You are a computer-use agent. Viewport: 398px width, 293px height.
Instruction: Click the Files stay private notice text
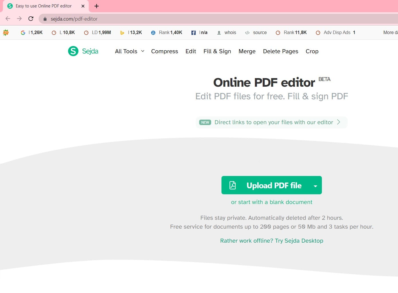pos(272,218)
